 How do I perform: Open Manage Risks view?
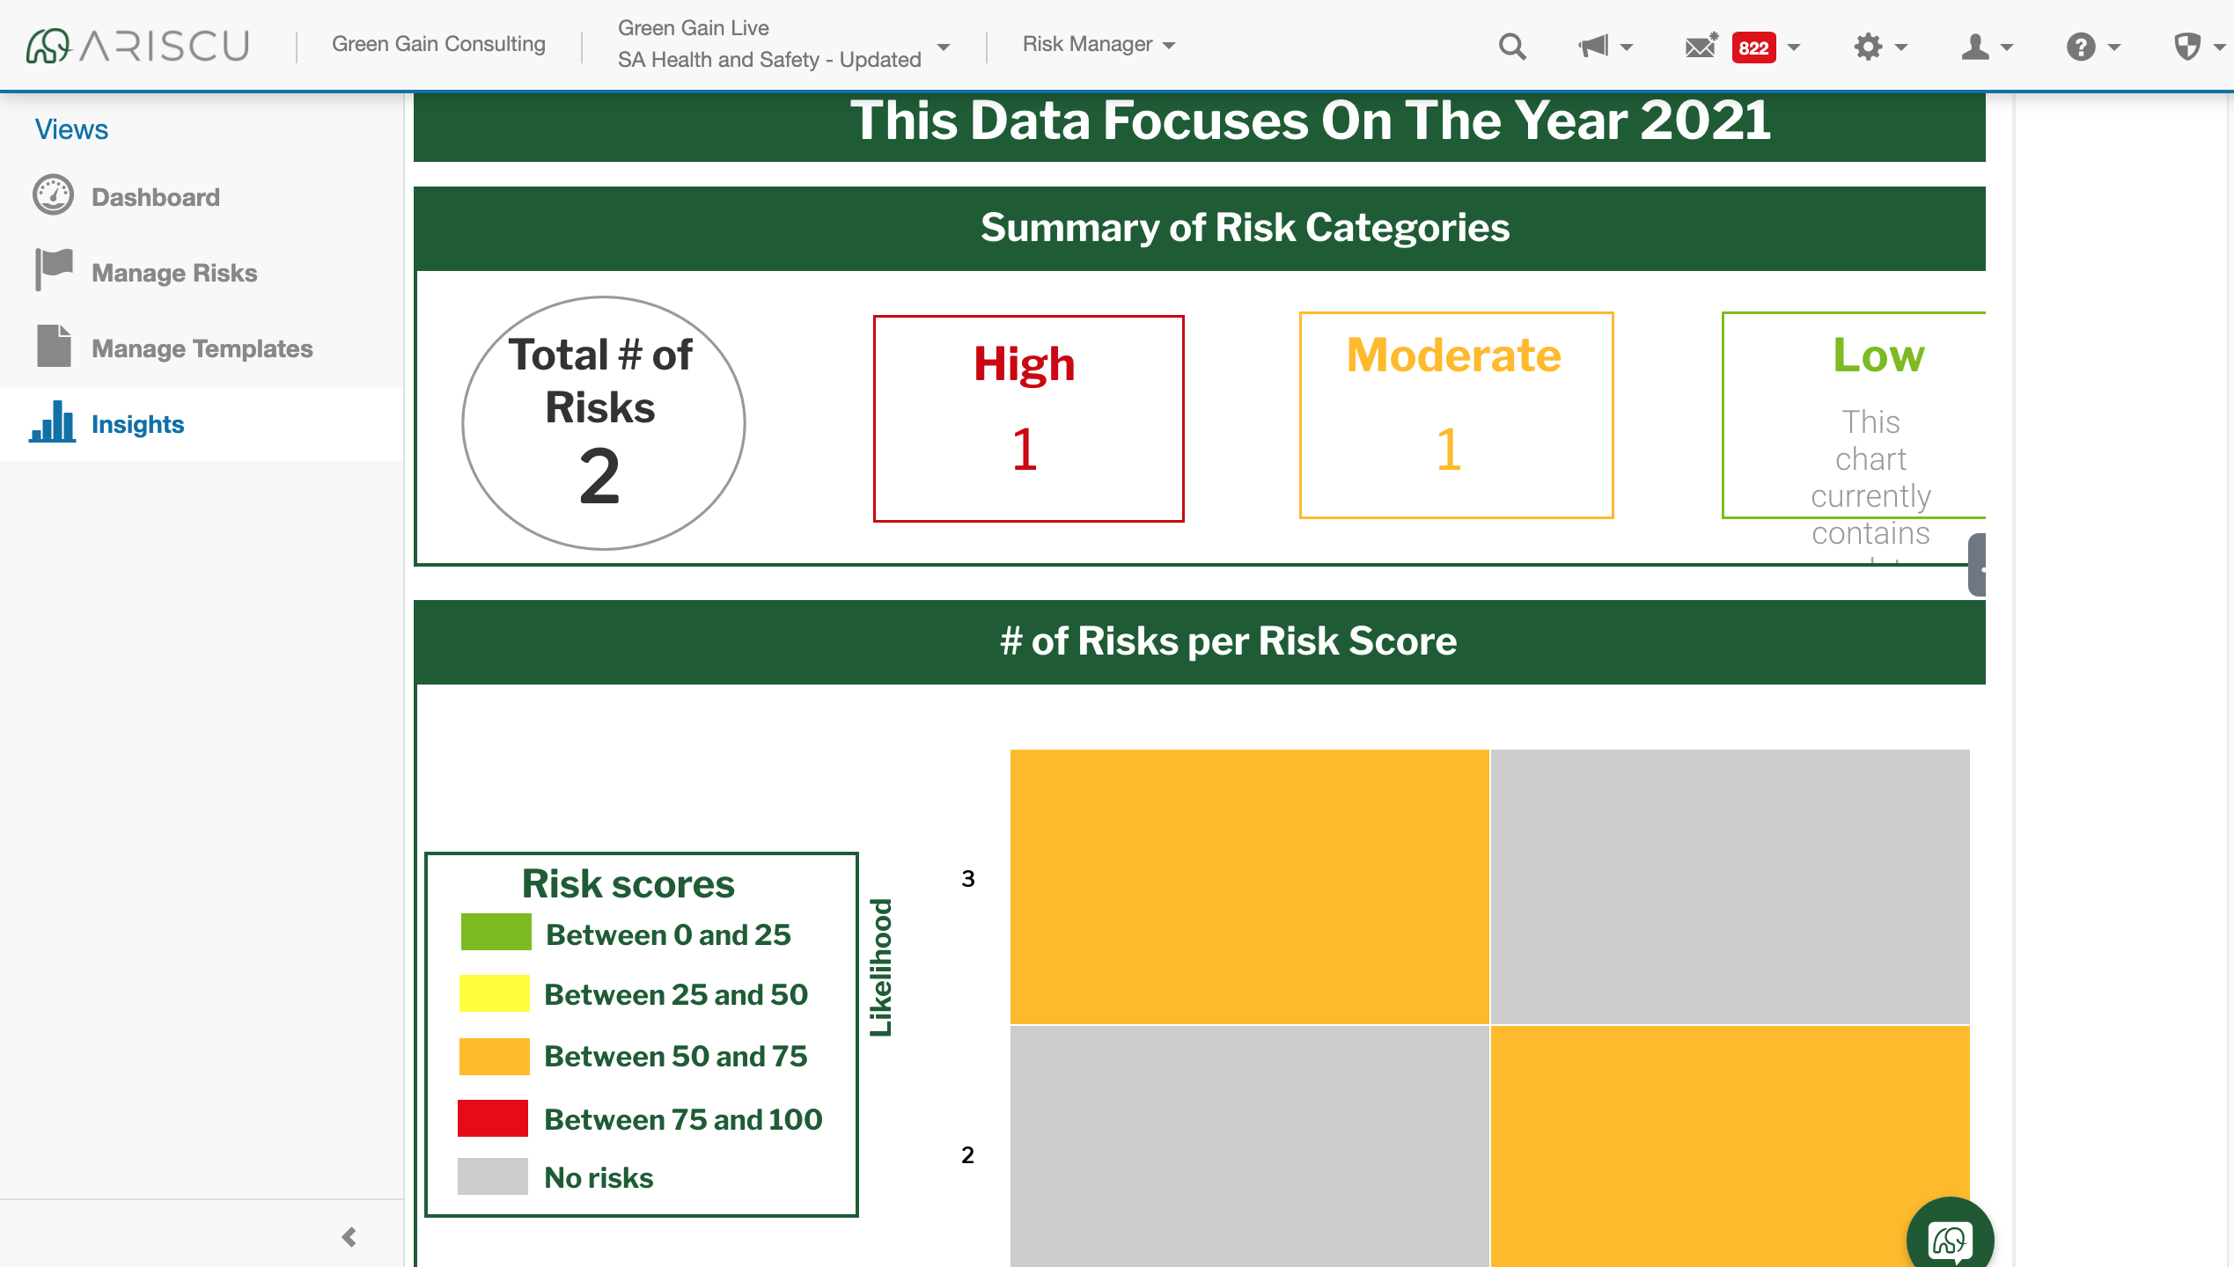[x=174, y=273]
